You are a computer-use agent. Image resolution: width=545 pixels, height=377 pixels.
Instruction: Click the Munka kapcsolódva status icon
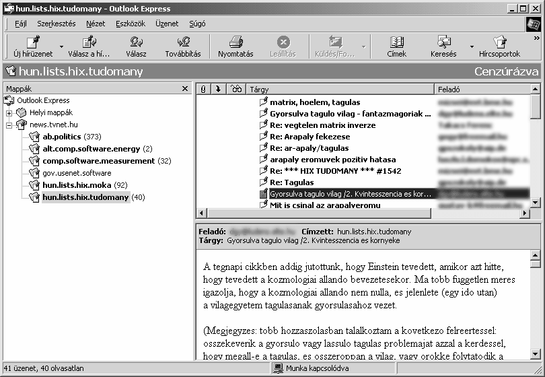coord(278,368)
